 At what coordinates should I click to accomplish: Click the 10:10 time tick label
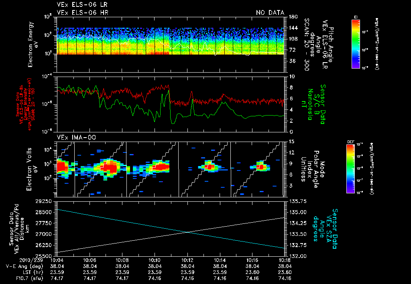[155, 260]
